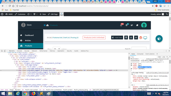Click the teal monitor screen icon
Viewport: 171px width, 96px height.
[145, 38]
